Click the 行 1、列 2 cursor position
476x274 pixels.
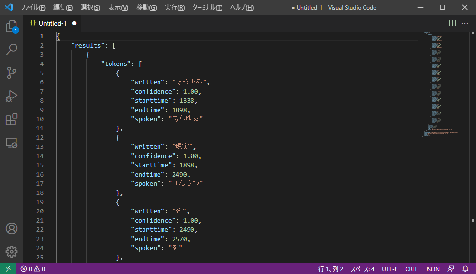point(331,269)
